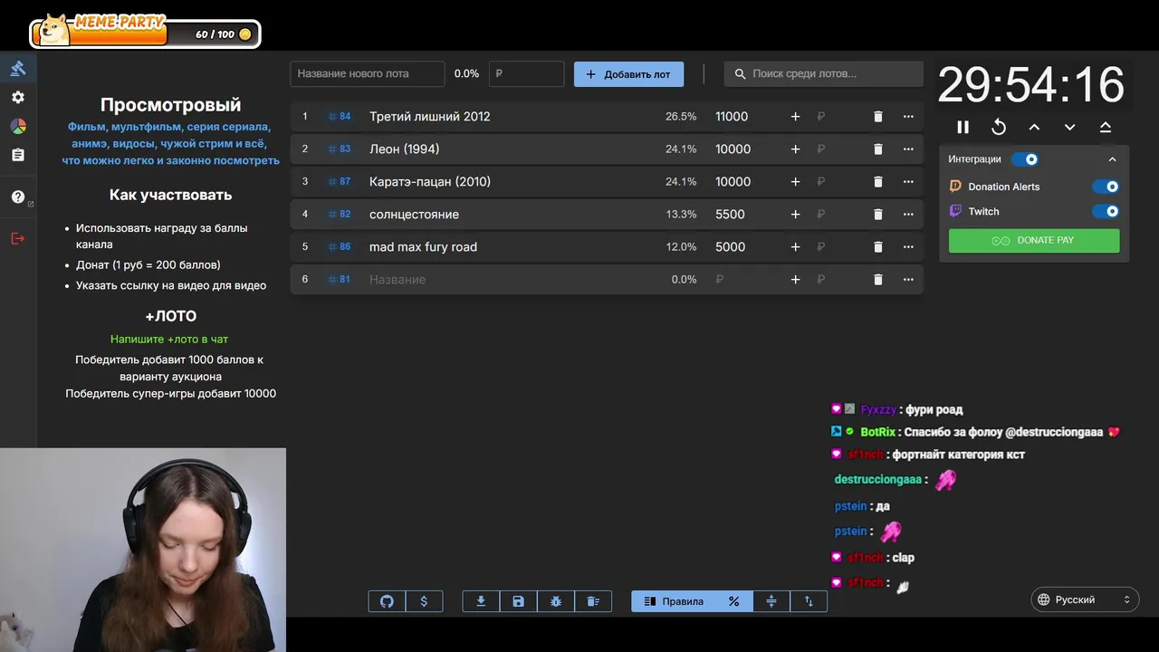Image resolution: width=1159 pixels, height=652 pixels.
Task: Add amount to Каратэ-пацан (2010) lot
Action: 796,182
